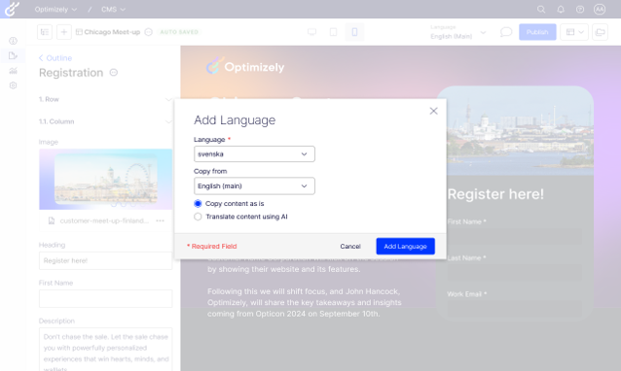The image size is (621, 371).
Task: Click the Last Name field in preview form
Action: tap(515, 272)
